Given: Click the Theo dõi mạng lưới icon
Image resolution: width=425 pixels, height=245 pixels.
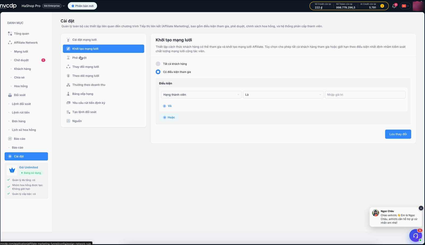Looking at the screenshot, I should coord(68,76).
